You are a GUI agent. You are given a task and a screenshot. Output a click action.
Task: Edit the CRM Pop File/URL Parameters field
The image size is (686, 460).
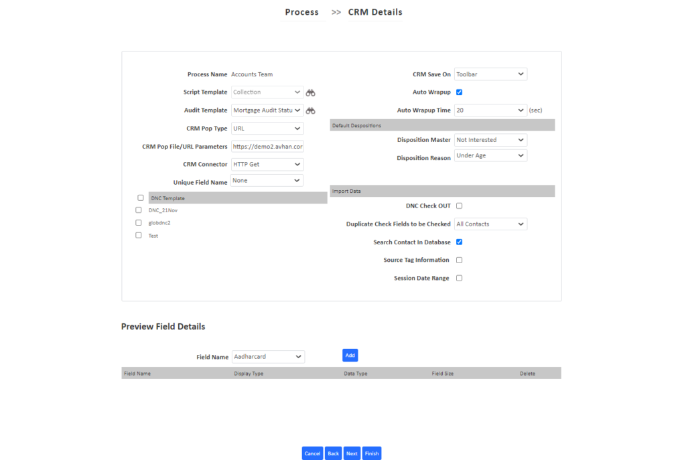point(267,146)
